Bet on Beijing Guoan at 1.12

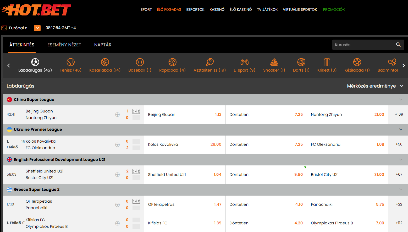coord(185,115)
